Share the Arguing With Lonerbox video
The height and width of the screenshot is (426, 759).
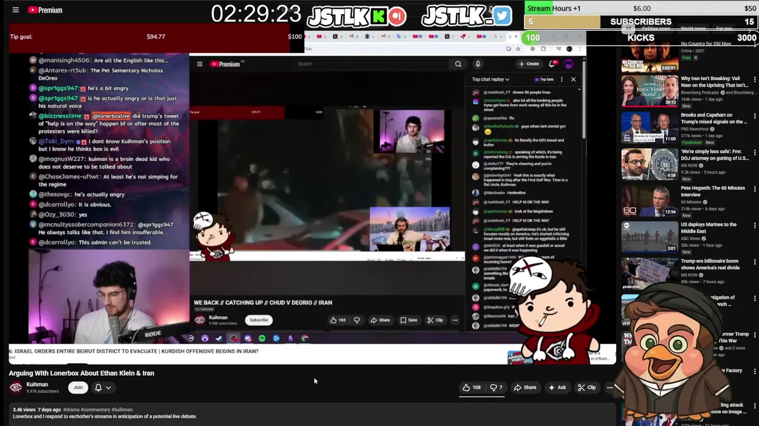[525, 388]
